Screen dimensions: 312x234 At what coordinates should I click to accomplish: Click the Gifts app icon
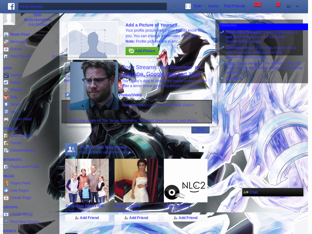point(6,97)
